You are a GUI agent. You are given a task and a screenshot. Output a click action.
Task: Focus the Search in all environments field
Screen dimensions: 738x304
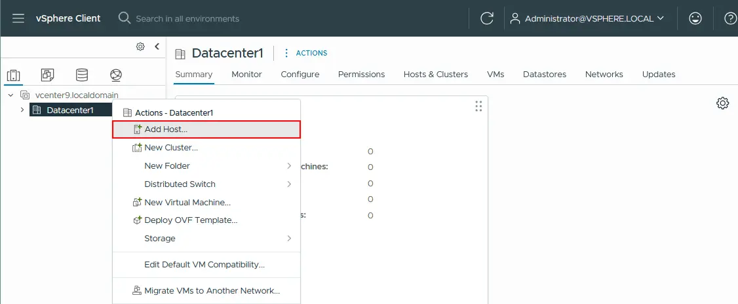click(x=187, y=19)
